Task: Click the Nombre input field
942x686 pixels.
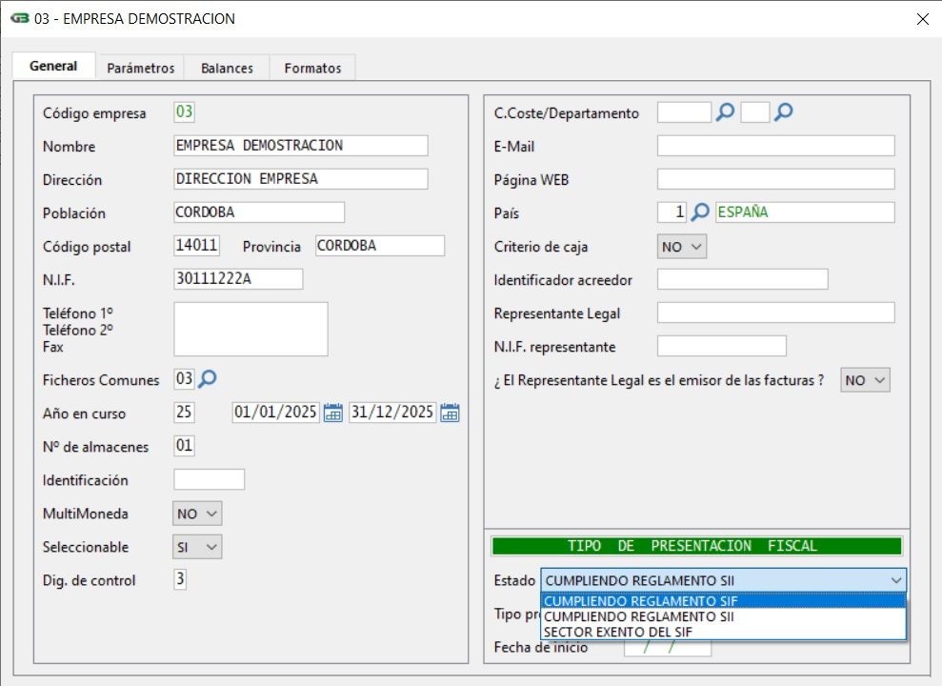Action: [x=301, y=146]
